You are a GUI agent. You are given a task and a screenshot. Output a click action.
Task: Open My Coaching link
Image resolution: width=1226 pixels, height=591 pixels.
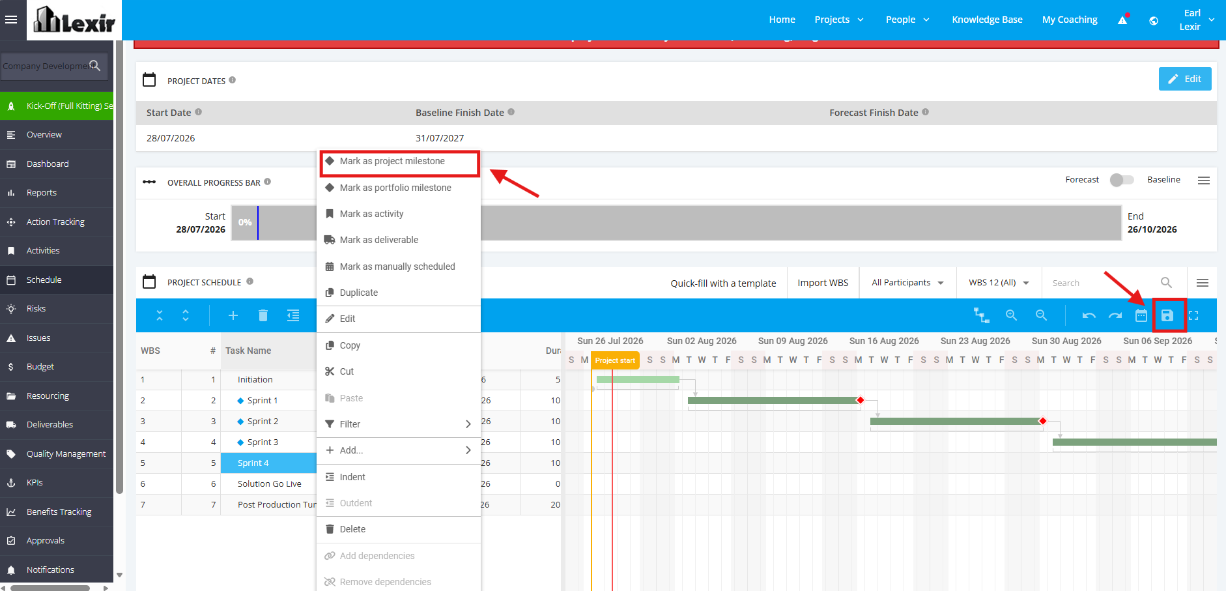point(1070,20)
